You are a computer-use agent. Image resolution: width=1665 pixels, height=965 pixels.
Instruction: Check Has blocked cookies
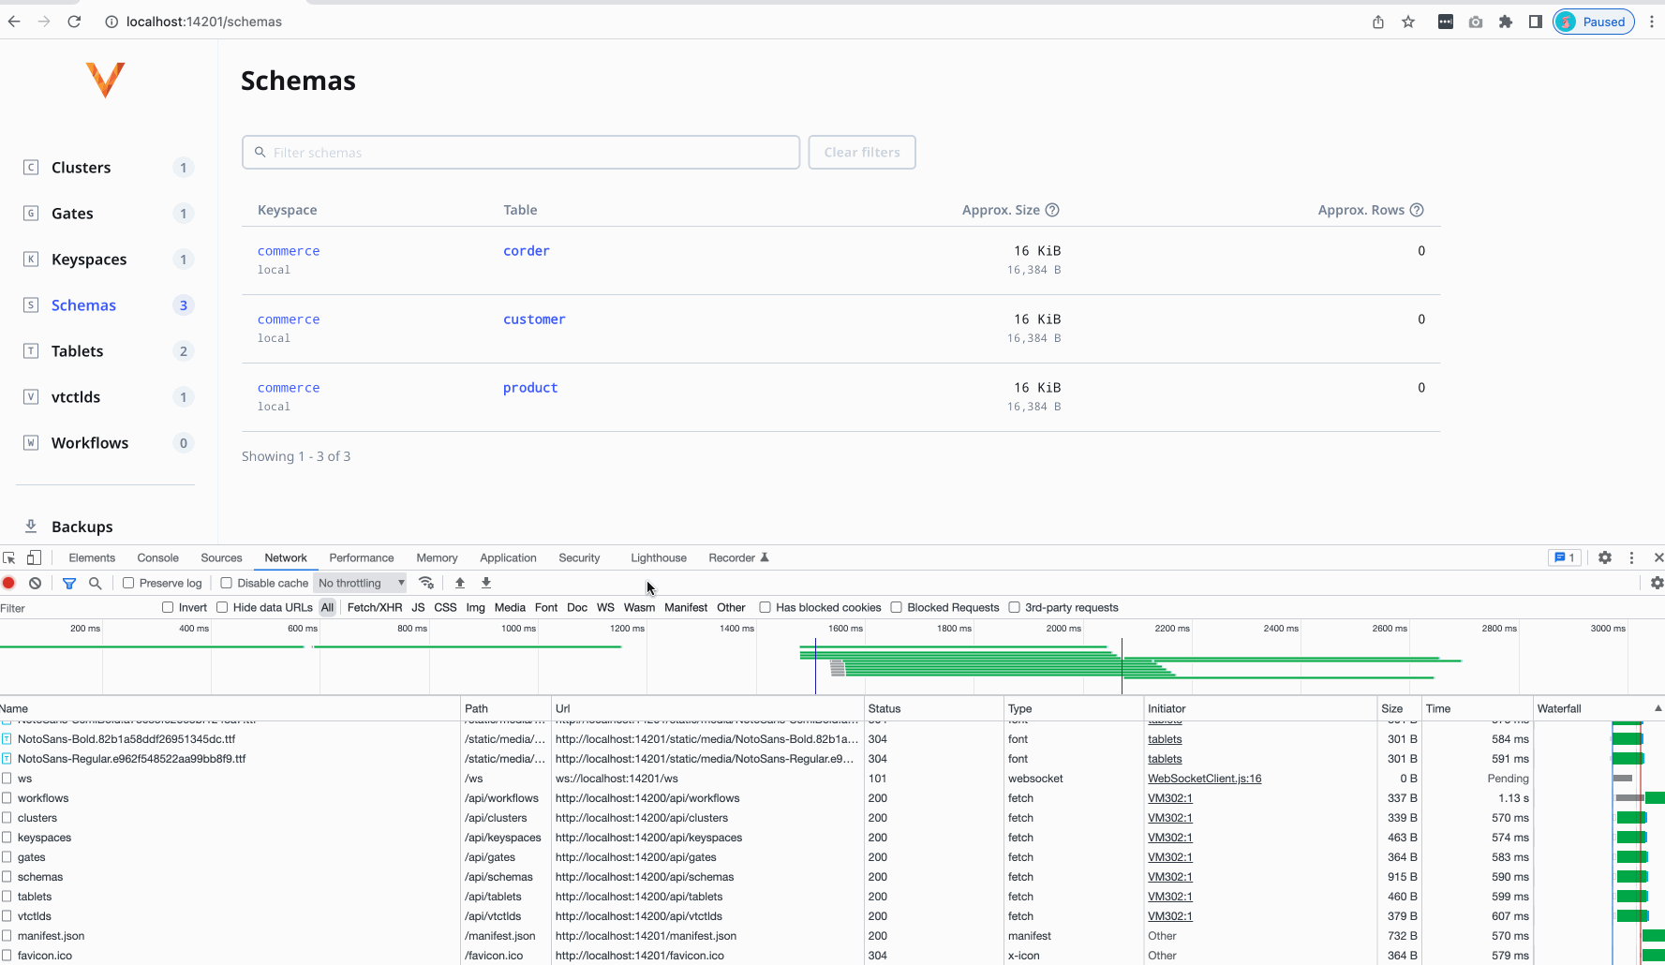click(765, 607)
